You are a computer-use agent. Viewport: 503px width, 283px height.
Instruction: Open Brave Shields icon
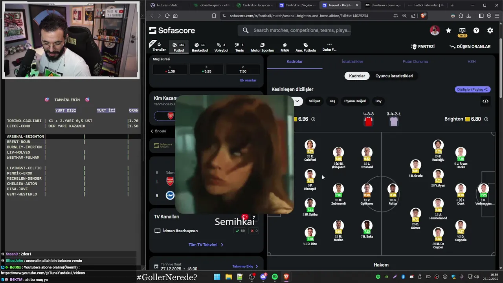(x=423, y=16)
